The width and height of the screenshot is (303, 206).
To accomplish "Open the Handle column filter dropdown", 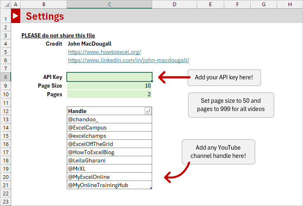I will [x=148, y=111].
